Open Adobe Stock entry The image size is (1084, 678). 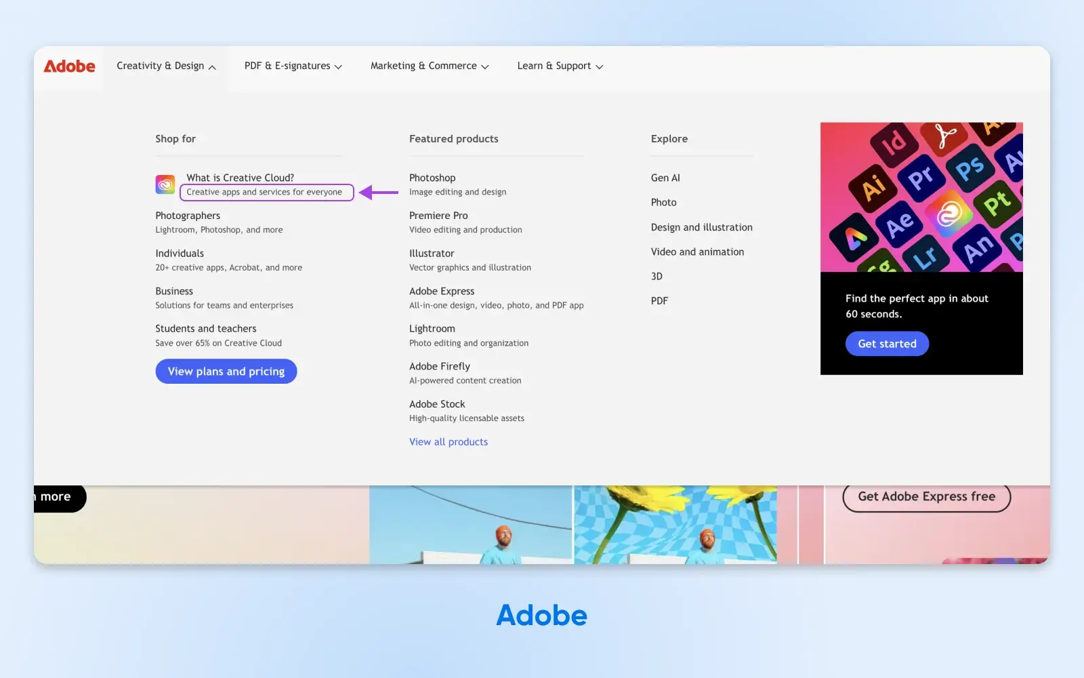437,404
